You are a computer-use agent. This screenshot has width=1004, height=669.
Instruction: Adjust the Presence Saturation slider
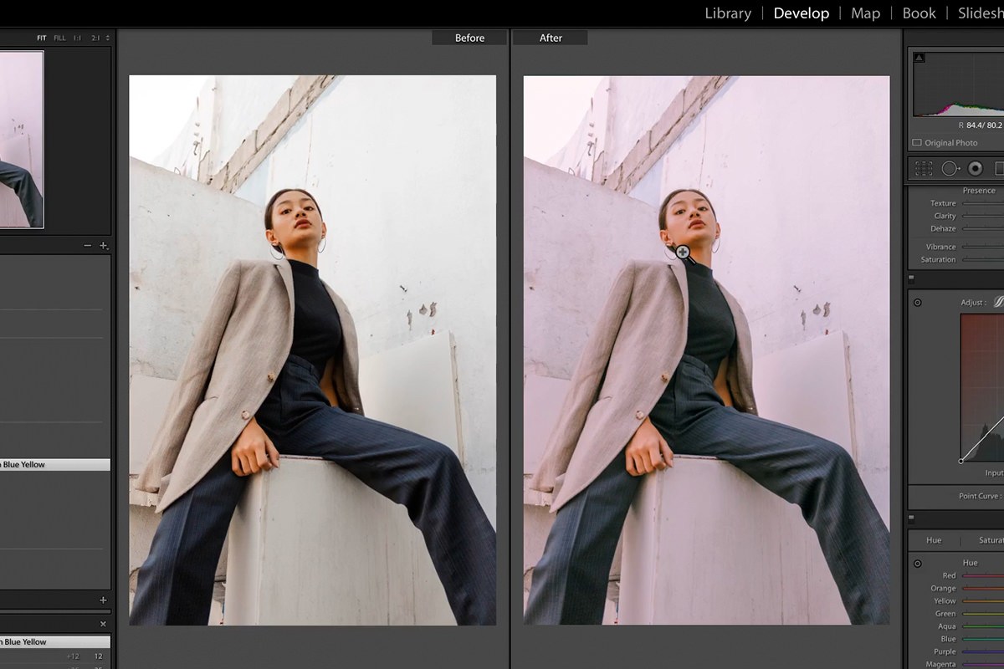[x=982, y=259]
